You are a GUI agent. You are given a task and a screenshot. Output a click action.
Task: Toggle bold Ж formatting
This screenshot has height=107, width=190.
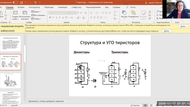click(x=50, y=18)
